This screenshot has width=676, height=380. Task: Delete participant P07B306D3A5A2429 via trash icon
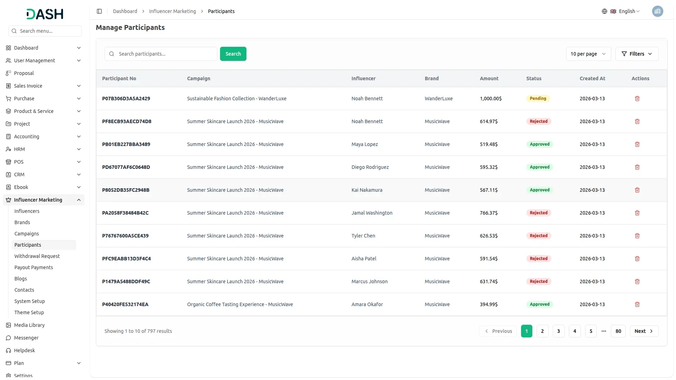(637, 99)
